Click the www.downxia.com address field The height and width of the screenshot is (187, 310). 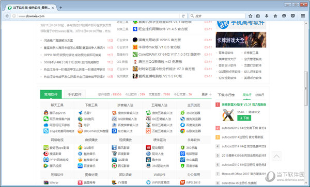pyautogui.click(x=99, y=16)
